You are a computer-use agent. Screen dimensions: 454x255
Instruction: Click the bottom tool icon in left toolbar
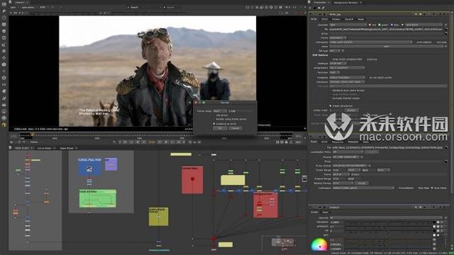[4, 125]
